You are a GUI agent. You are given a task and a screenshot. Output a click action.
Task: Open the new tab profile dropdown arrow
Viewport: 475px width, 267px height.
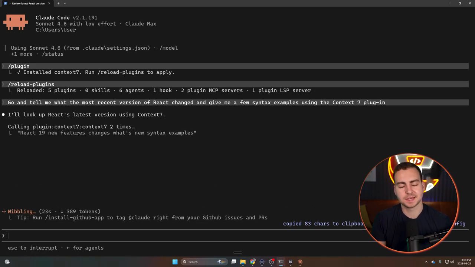click(65, 3)
